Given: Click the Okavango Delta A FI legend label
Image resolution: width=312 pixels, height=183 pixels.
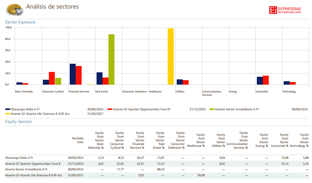Looking at the screenshot, I should pos(25,109).
